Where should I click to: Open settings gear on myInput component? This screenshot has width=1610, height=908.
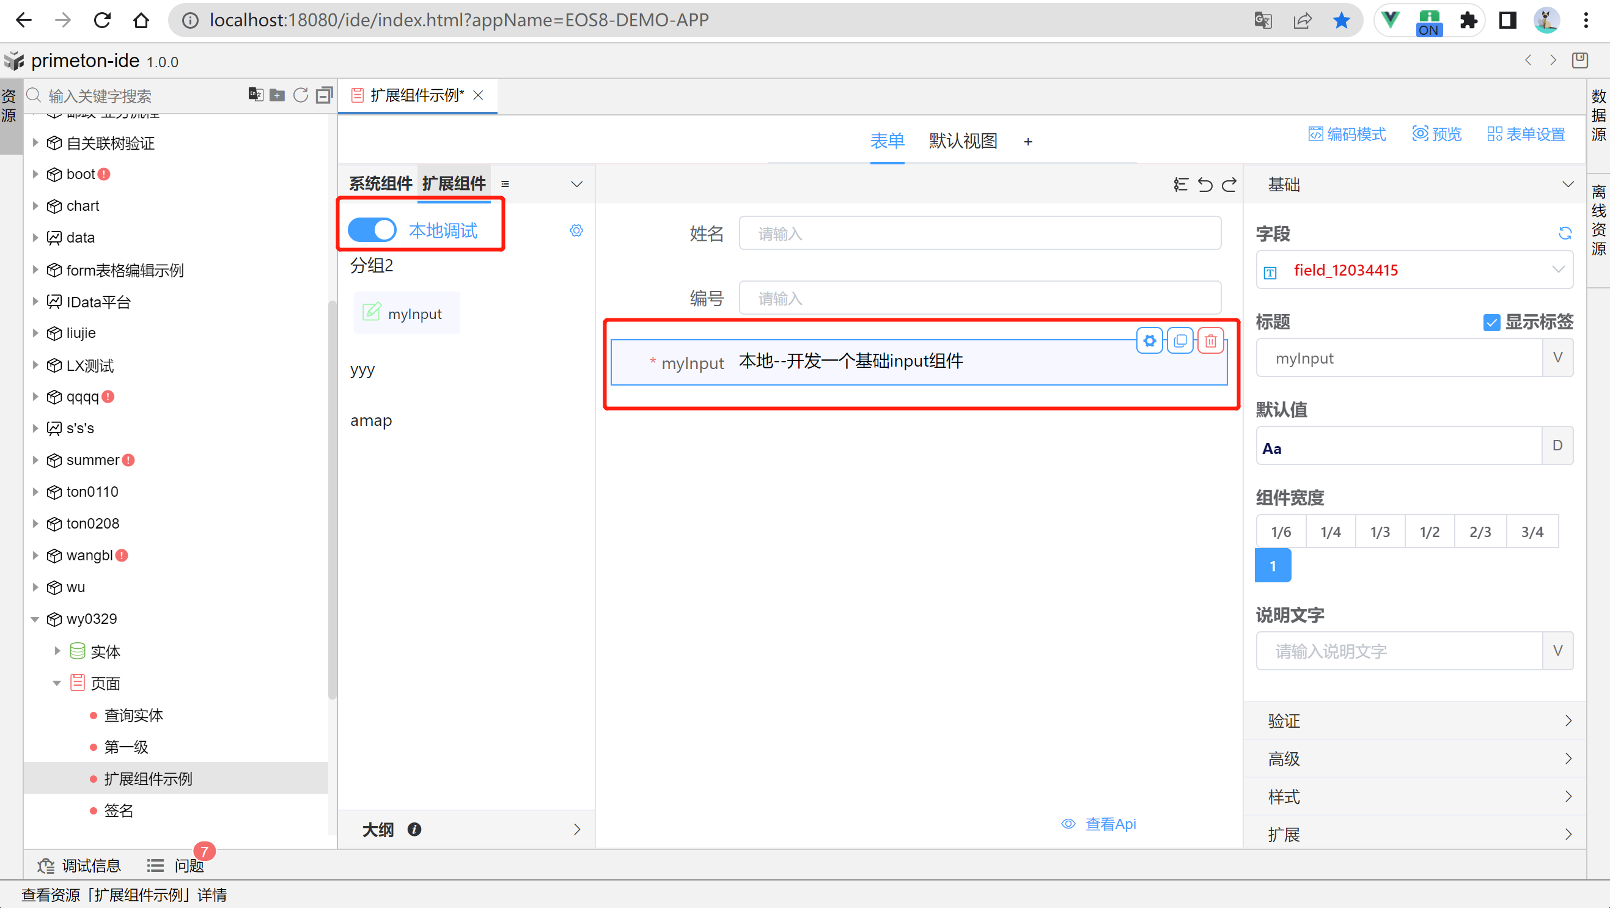1149,340
